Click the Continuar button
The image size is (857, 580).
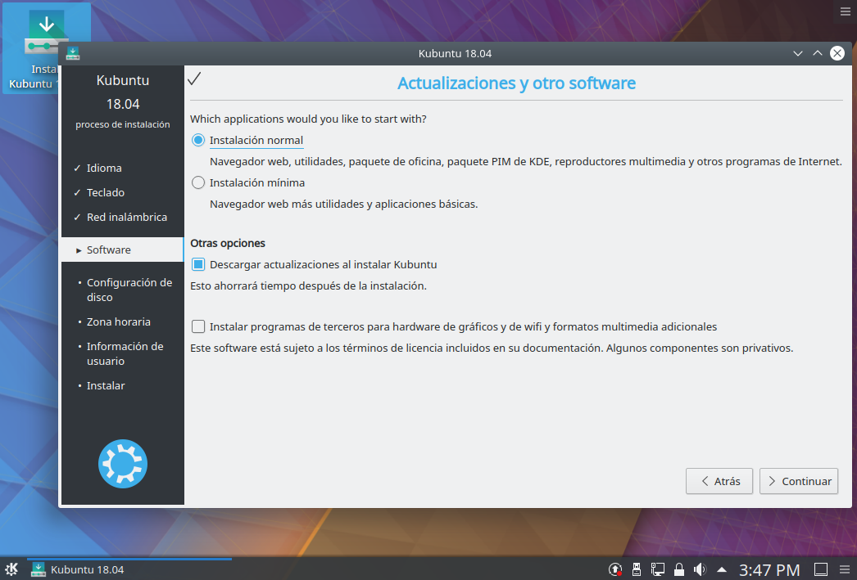tap(799, 481)
